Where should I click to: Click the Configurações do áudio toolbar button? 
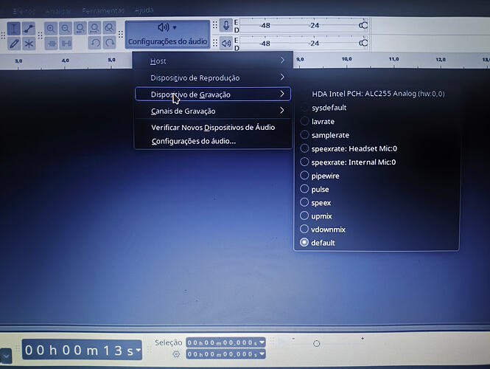click(x=167, y=34)
